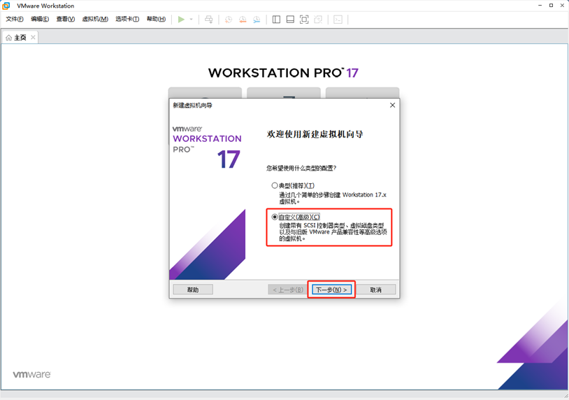Screen dimensions: 569x400
Task: Open the 查看(V) menu
Action: (66, 19)
